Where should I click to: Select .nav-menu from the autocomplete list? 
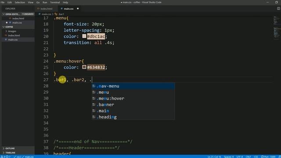point(133,86)
